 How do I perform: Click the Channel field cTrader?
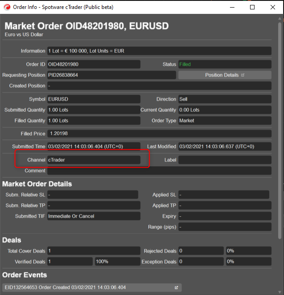(94, 160)
